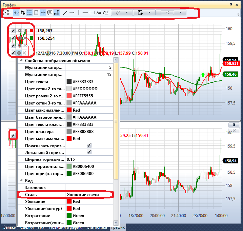This screenshot has height=231, width=243.
Task: Toggle the crosshair cursor icon
Action: tap(43, 13)
